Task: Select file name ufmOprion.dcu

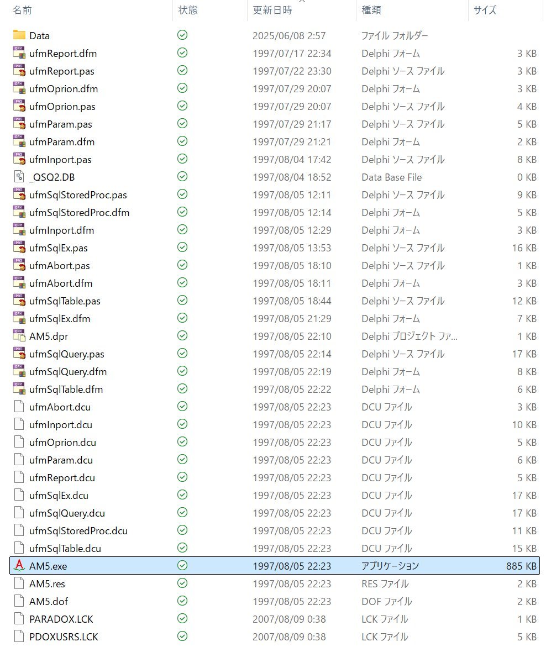Action: click(x=63, y=443)
